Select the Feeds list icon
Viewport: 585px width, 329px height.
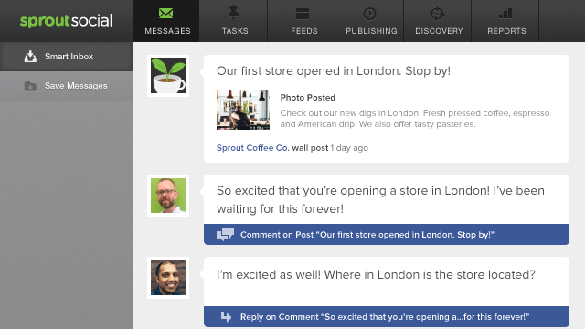point(303,14)
